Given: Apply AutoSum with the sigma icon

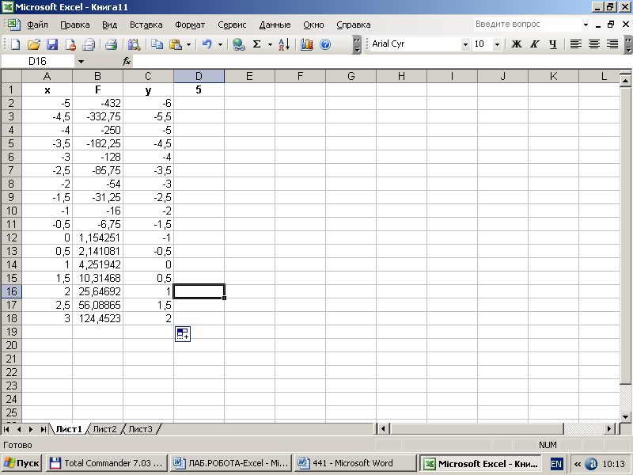Looking at the screenshot, I should click(x=256, y=44).
